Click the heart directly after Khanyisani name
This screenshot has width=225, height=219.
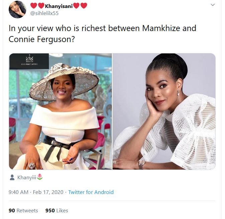76,6
